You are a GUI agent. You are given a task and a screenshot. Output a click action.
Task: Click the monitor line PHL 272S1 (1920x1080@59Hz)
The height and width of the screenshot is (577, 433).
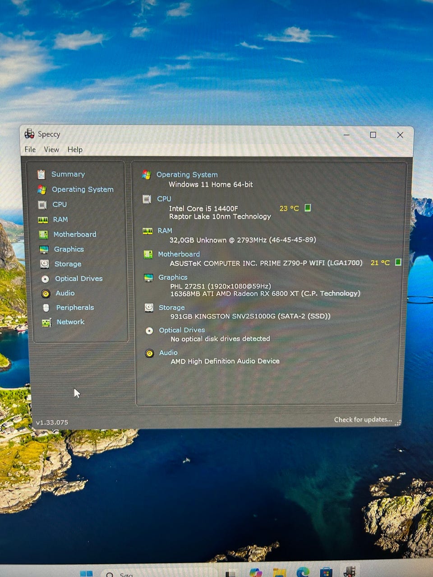pyautogui.click(x=221, y=286)
